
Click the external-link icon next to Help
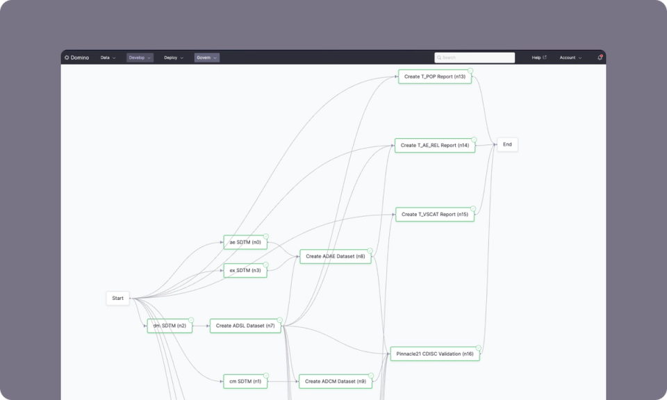(x=545, y=57)
